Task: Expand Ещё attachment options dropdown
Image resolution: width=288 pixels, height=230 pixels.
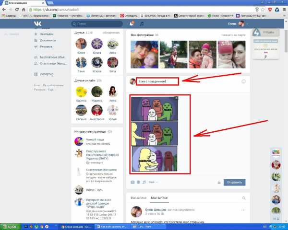Action: (x=153, y=182)
